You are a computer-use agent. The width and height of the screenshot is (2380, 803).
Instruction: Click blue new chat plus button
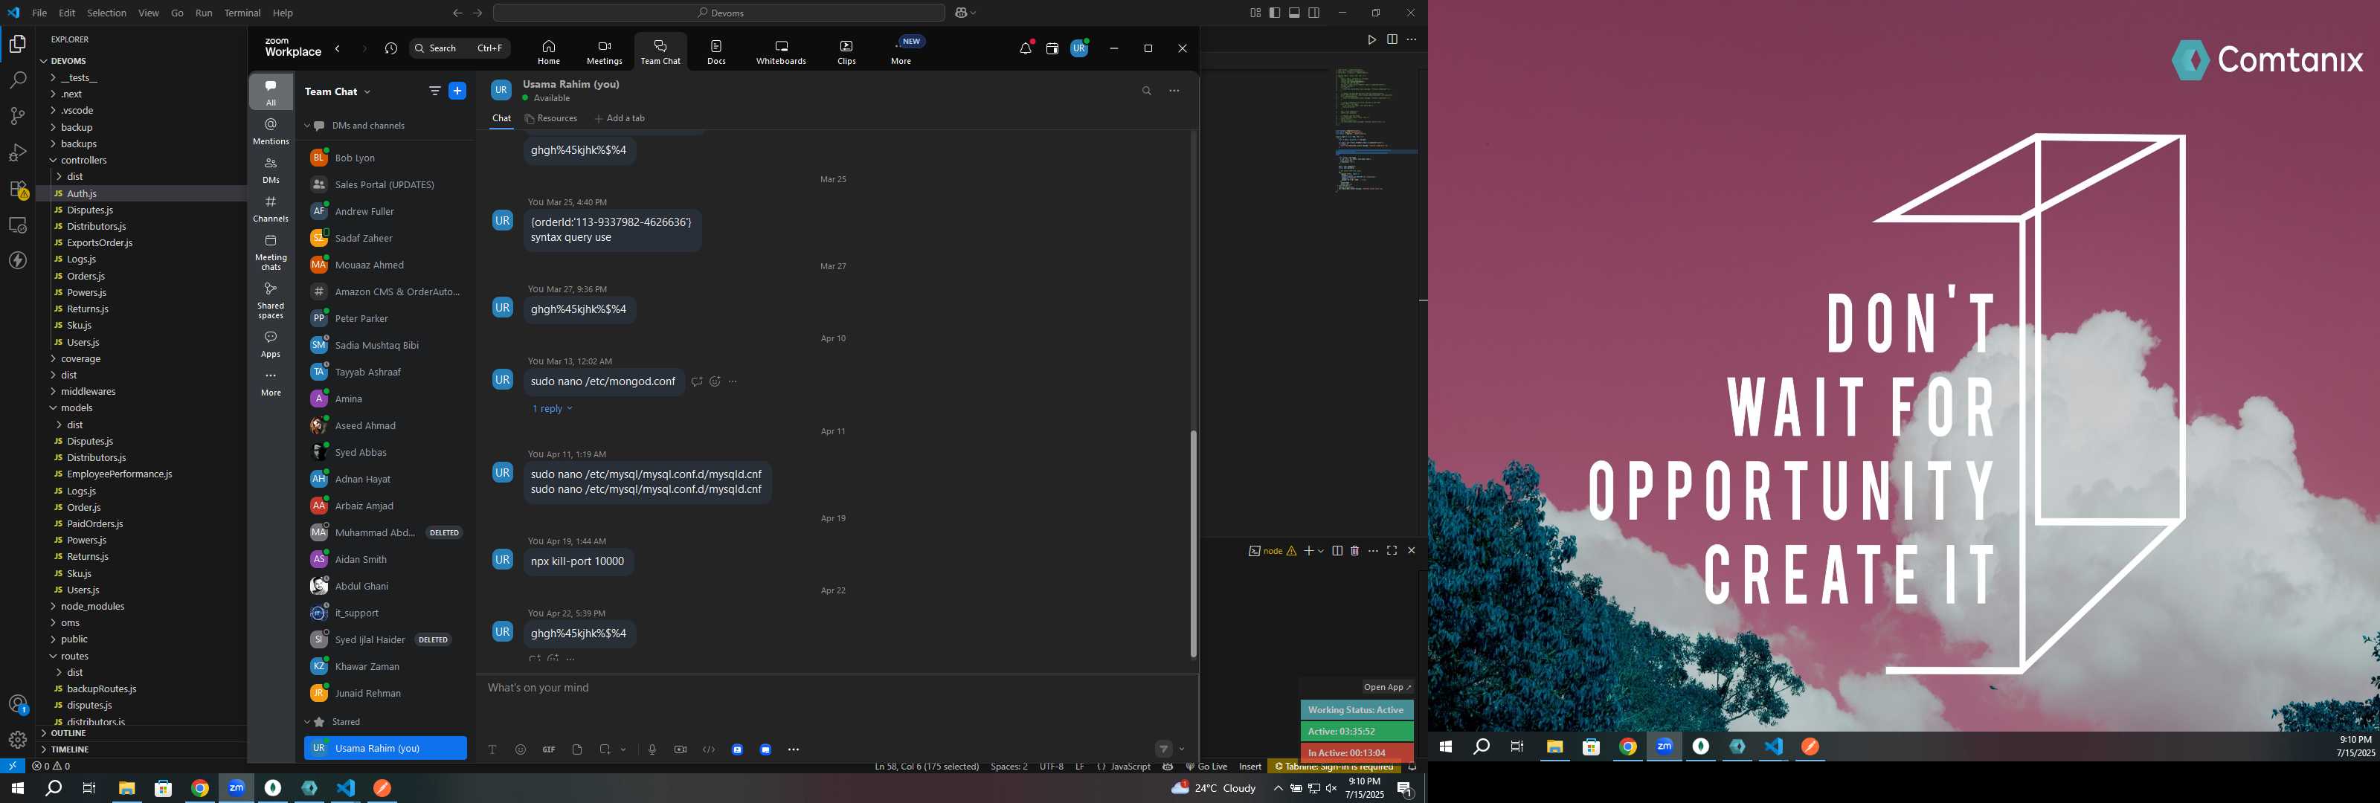click(x=457, y=91)
